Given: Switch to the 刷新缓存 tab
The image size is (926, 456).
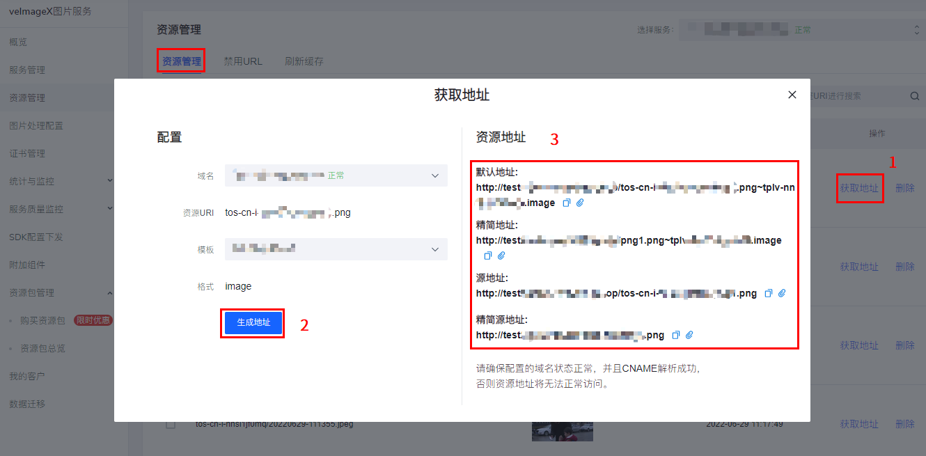Looking at the screenshot, I should click(x=304, y=61).
